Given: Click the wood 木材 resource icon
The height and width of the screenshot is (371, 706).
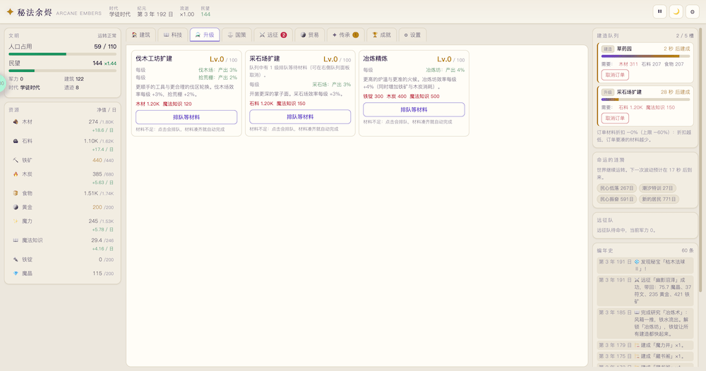Looking at the screenshot, I should coord(16,122).
